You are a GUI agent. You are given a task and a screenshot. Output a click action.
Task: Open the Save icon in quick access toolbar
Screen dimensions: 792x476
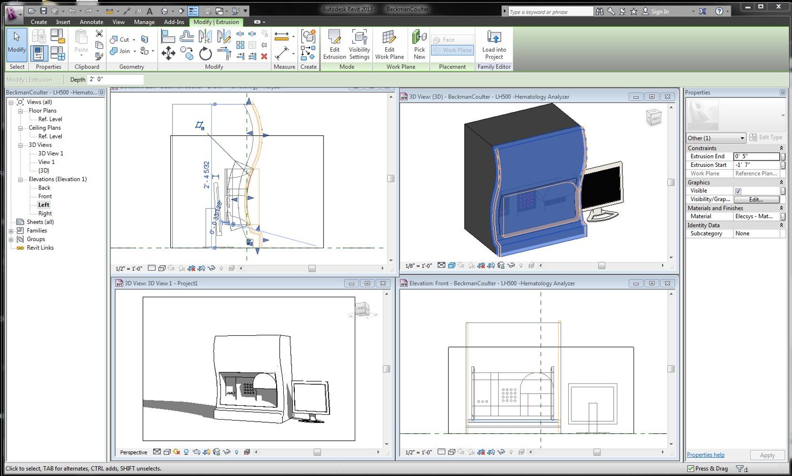click(x=43, y=11)
